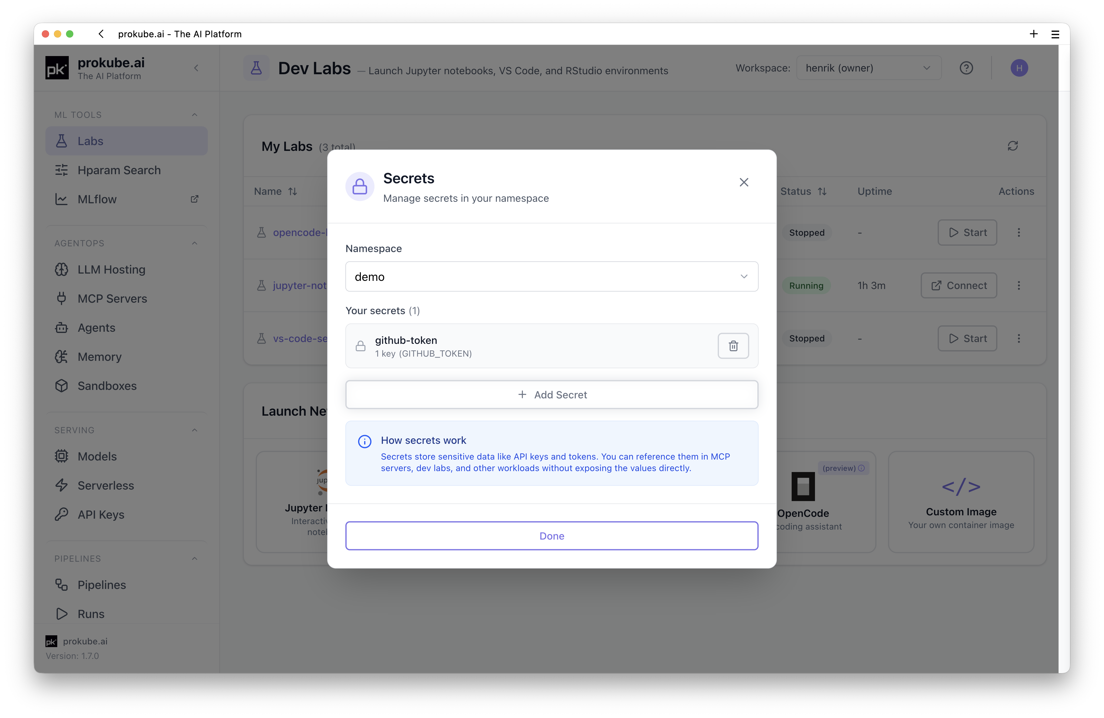The width and height of the screenshot is (1104, 718).
Task: Navigate back with the browser arrow
Action: coord(101,34)
